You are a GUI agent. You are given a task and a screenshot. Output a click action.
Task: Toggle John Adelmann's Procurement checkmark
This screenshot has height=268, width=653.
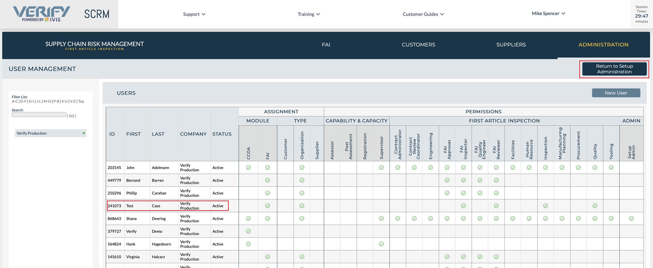pos(578,168)
